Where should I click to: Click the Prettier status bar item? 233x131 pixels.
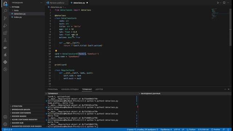click(216, 130)
